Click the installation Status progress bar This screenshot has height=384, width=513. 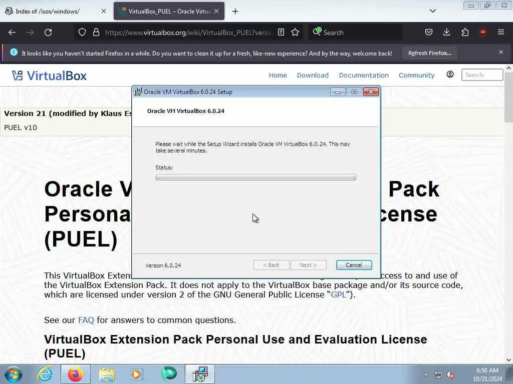[255, 177]
